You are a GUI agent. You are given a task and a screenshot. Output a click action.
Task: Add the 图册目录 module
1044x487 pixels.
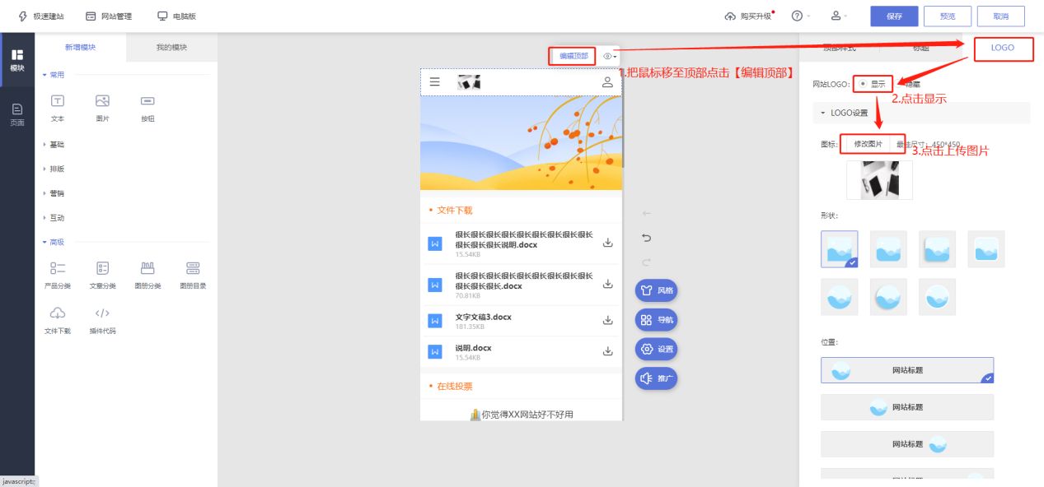click(193, 275)
